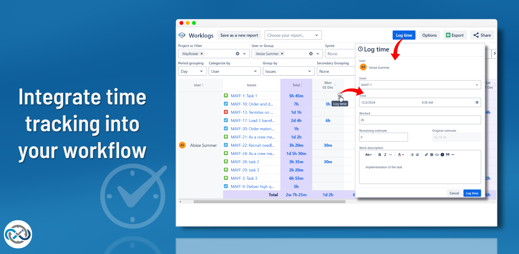Open the Period grouping Day dropdown

point(192,71)
